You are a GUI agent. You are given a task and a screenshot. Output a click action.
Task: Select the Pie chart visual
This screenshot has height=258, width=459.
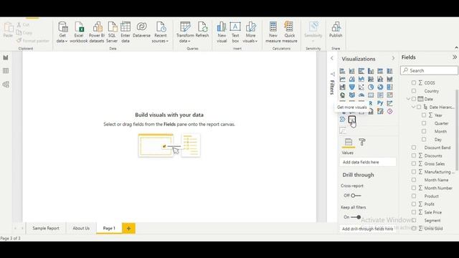coord(371,87)
